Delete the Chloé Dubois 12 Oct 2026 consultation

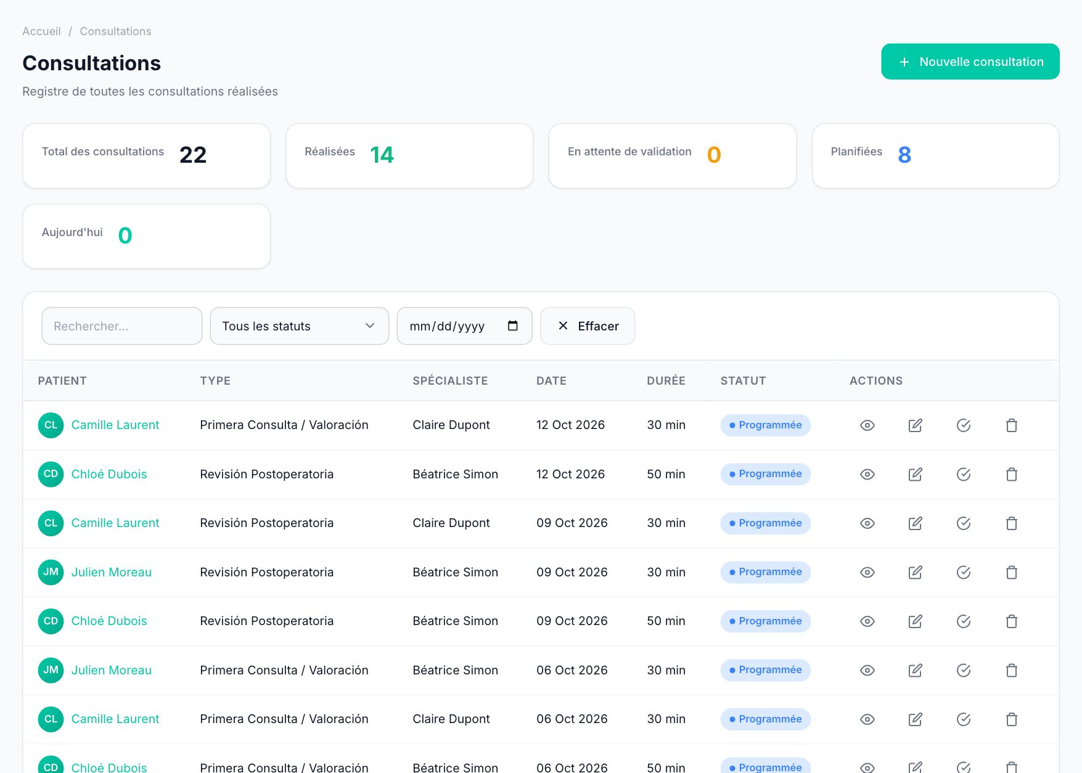pyautogui.click(x=1011, y=474)
